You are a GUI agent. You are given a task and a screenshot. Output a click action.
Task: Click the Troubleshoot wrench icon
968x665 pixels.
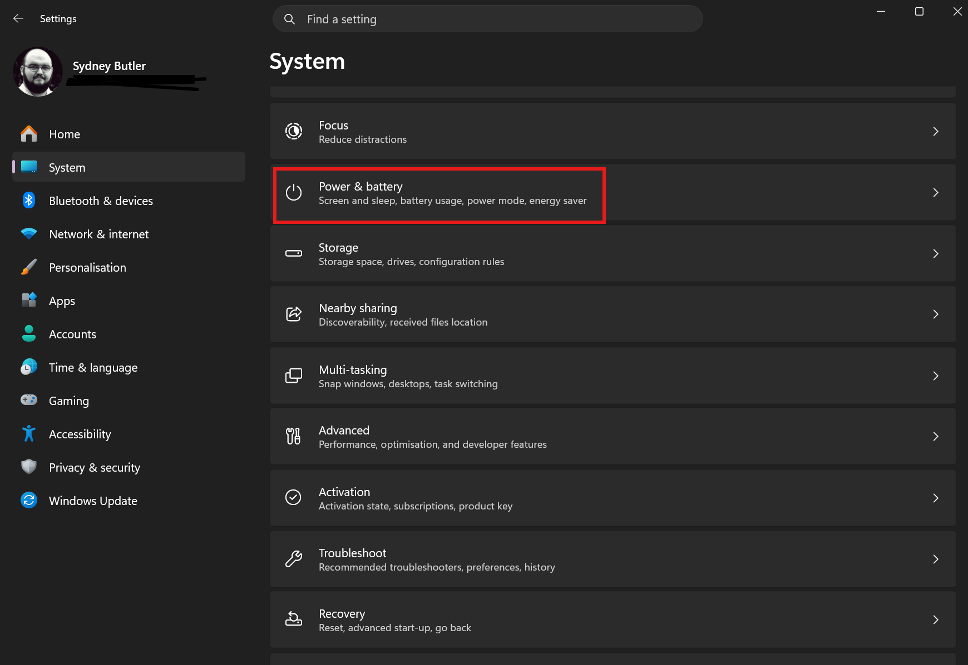[294, 559]
